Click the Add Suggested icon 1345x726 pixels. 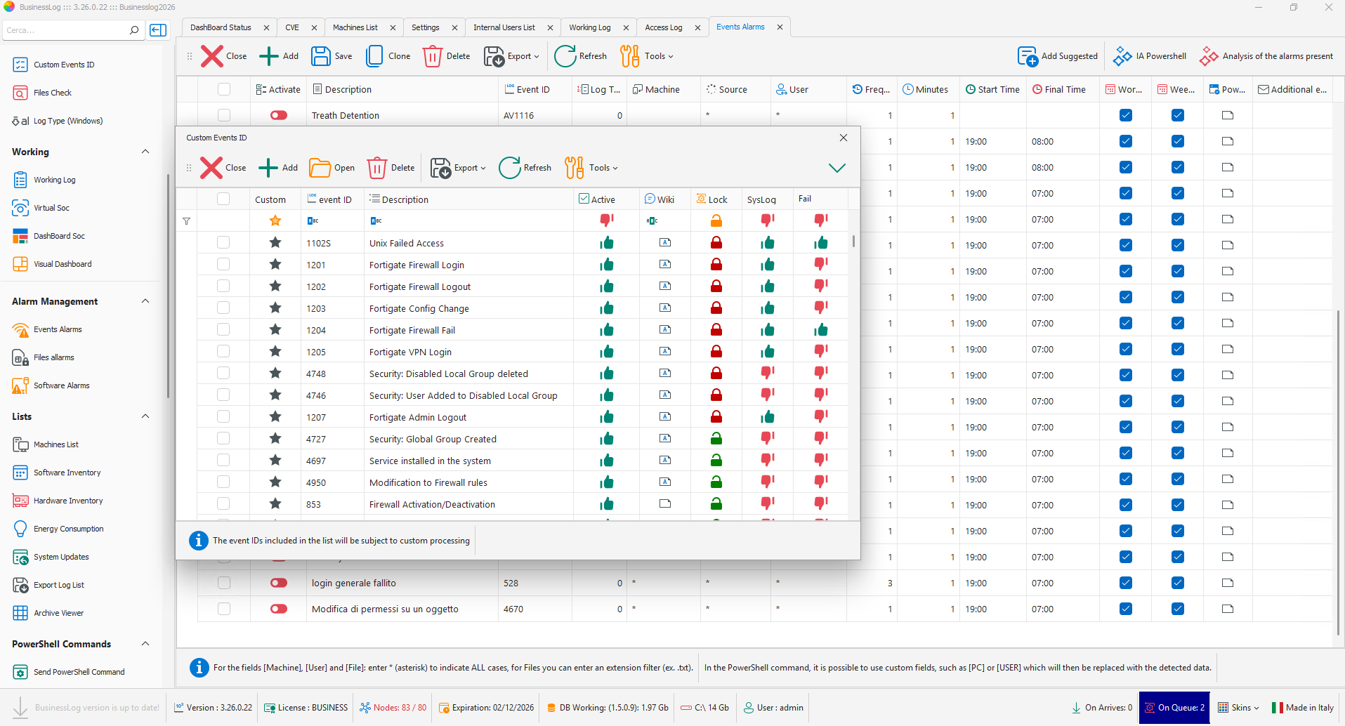[1028, 56]
